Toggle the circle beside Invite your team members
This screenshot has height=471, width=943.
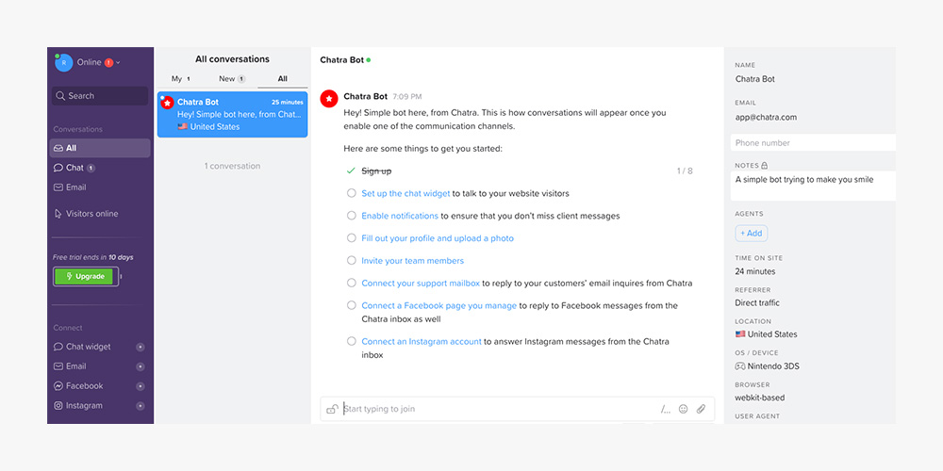click(x=351, y=260)
